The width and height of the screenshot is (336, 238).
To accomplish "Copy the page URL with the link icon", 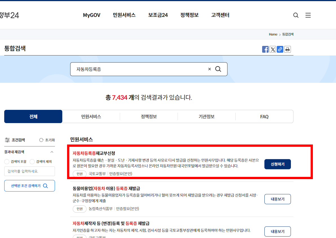I will (280, 49).
